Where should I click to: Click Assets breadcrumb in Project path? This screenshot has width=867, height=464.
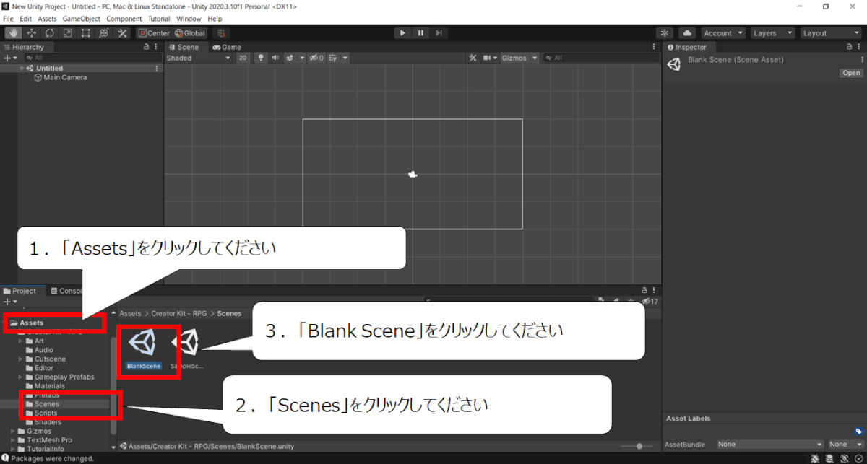[x=130, y=314]
